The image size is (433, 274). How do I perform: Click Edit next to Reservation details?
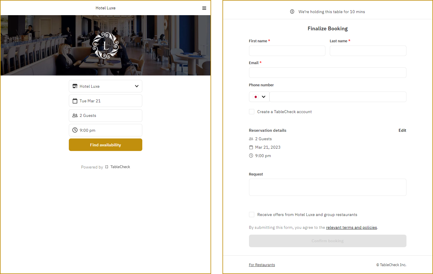(x=402, y=130)
